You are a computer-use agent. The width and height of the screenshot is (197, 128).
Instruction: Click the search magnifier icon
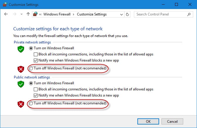(x=189, y=14)
